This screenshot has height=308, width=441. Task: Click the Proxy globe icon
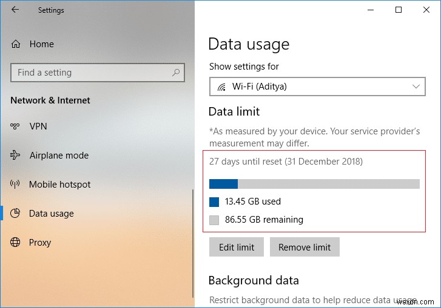[x=16, y=243]
